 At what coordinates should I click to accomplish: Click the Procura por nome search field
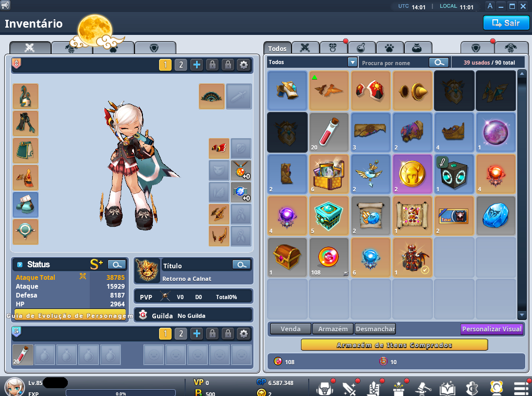coord(394,63)
